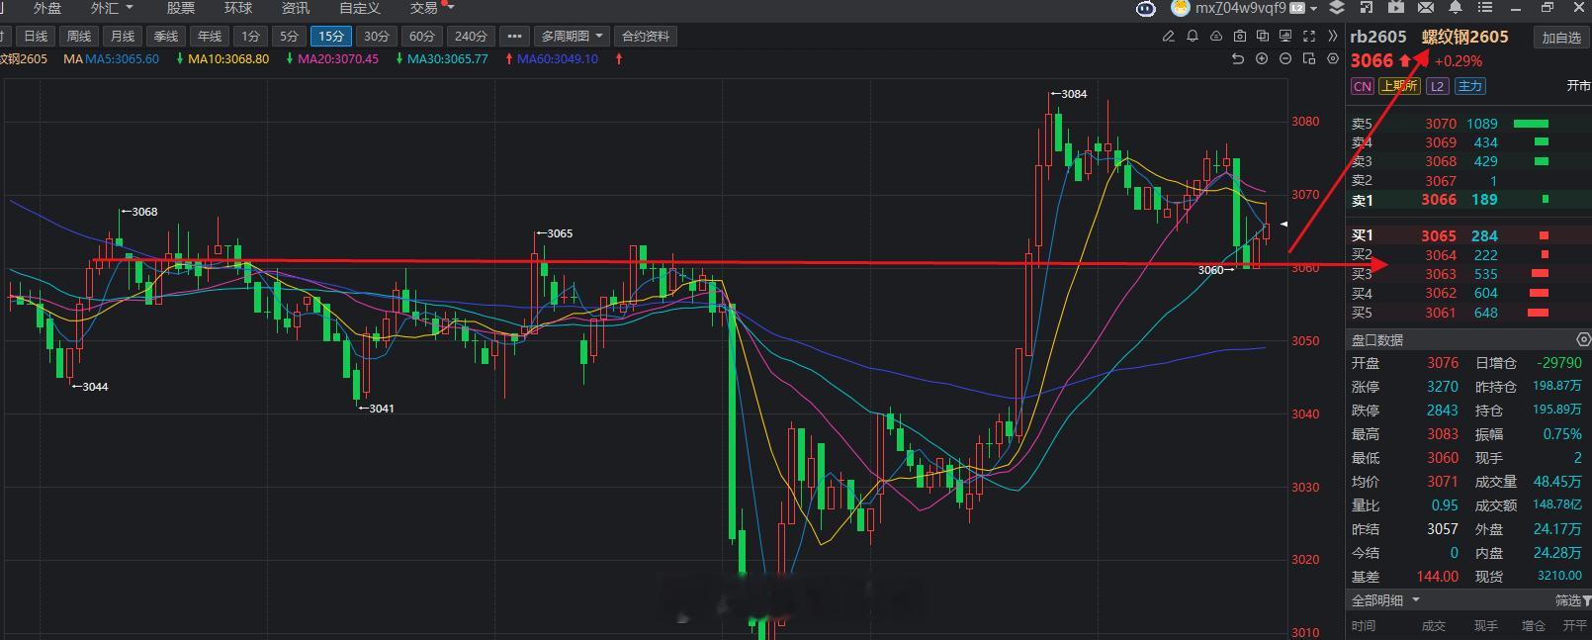
Task: Switch to 5分 period
Action: tap(289, 36)
